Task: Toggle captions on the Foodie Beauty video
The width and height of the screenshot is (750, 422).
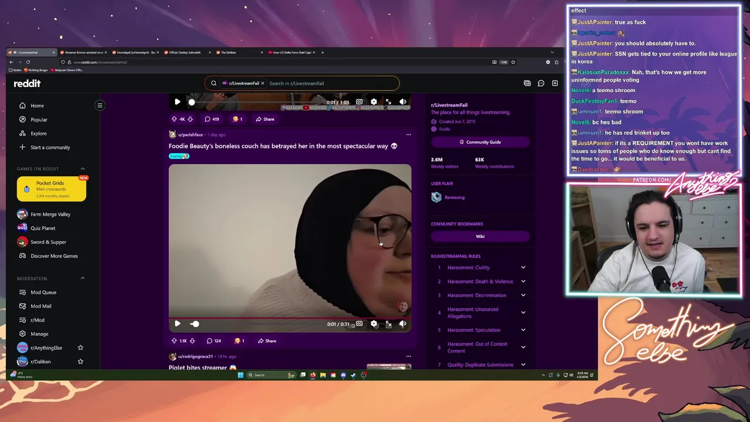Action: click(359, 324)
